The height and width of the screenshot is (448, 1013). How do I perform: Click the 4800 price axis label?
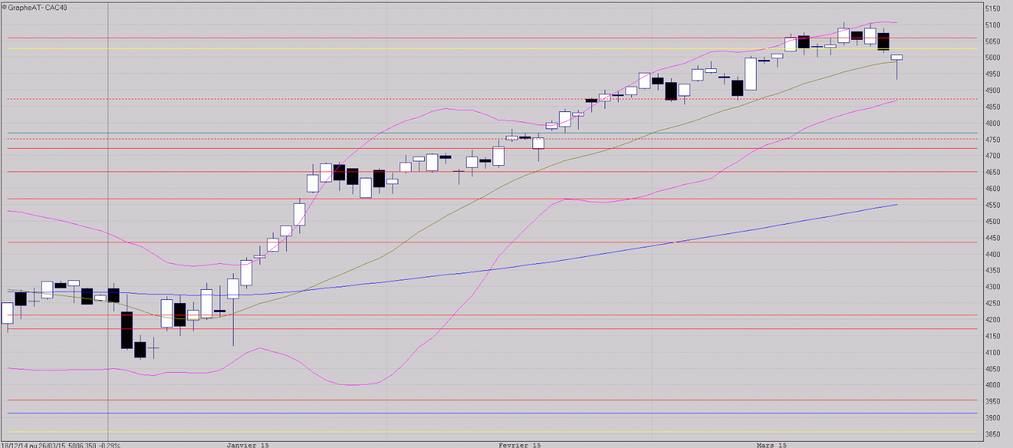tap(992, 123)
